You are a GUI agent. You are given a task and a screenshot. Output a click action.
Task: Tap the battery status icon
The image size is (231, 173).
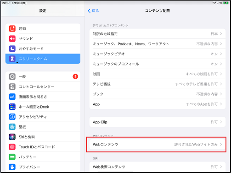(226, 3)
